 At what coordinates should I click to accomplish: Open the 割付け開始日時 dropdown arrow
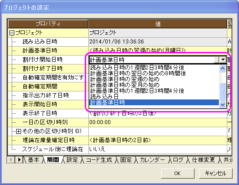(x=223, y=60)
